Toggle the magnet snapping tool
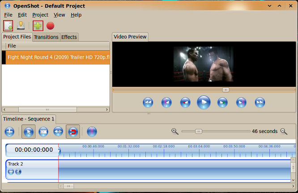 coord(73,132)
